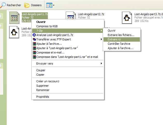Screen dimensions: 163x125
Task: Open the Dossiers folder icon
Action: pos(27,5)
